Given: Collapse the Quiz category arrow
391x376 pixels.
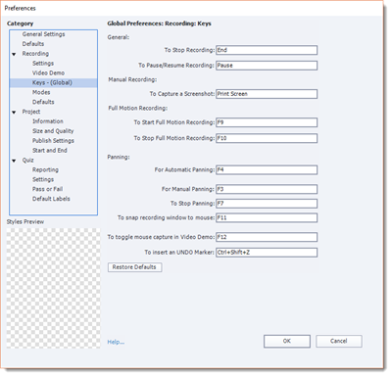Looking at the screenshot, I should point(14,161).
